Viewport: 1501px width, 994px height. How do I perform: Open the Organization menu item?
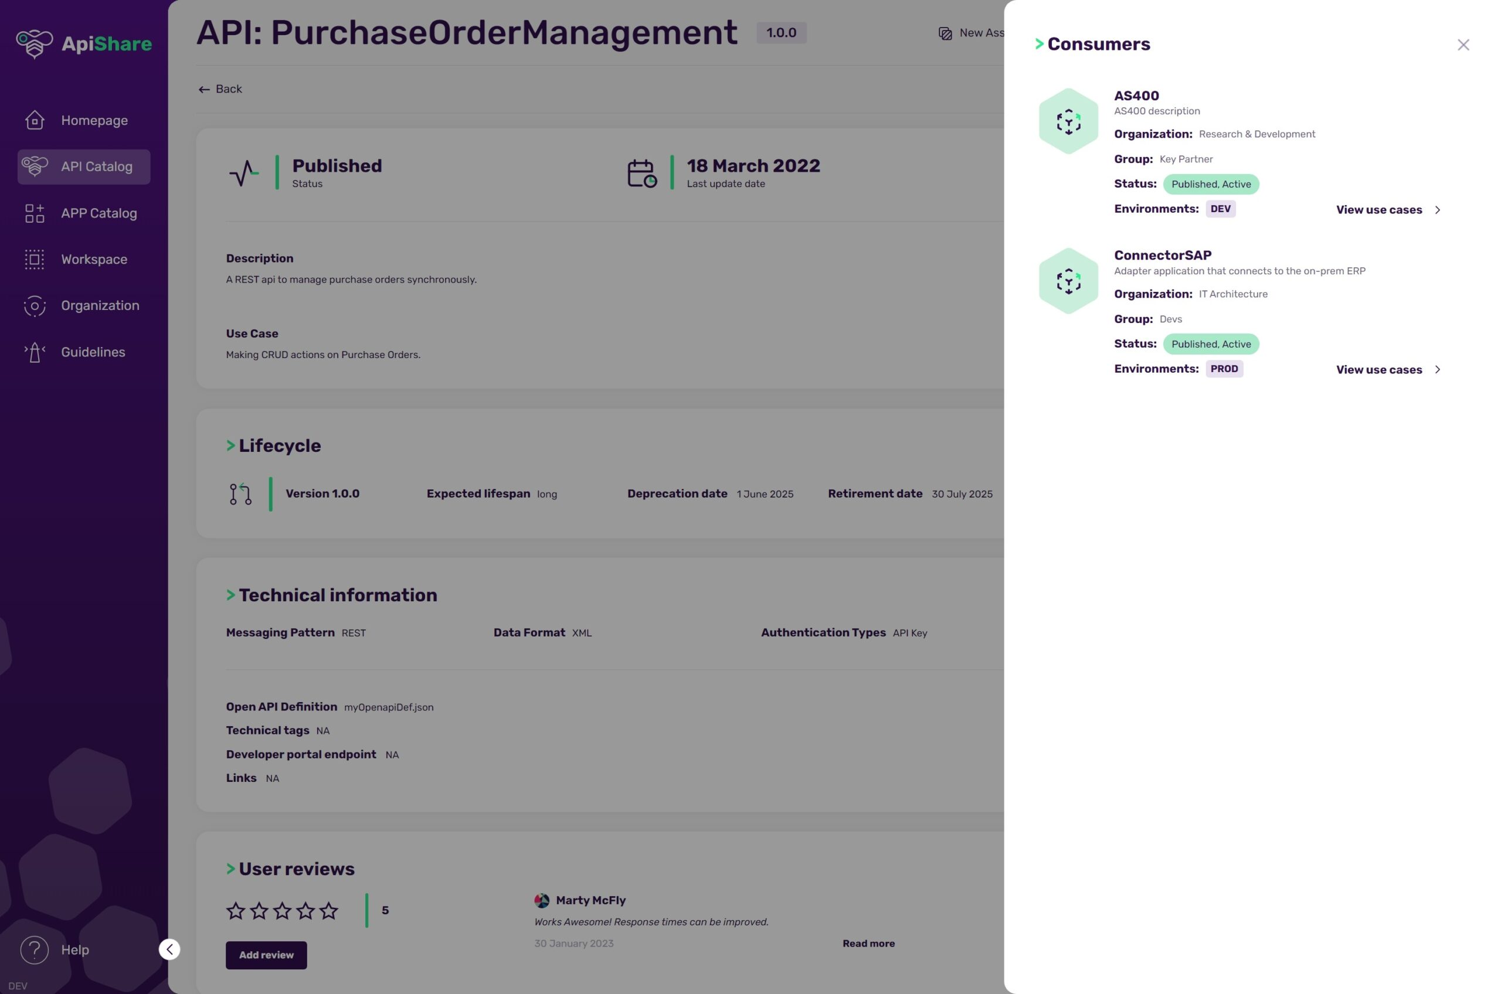tap(100, 305)
